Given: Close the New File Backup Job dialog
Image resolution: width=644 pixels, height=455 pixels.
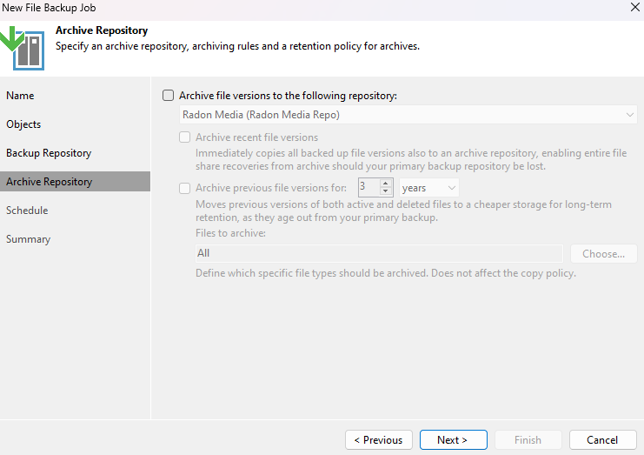Looking at the screenshot, I should [x=634, y=7].
